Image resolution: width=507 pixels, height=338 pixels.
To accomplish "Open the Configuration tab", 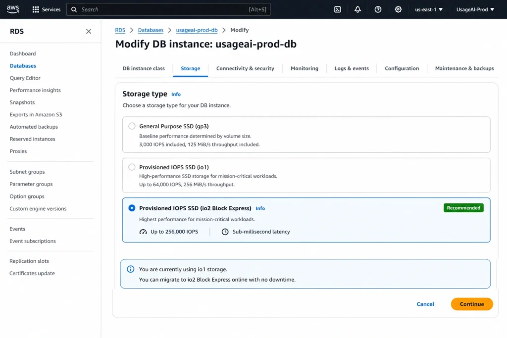I will [x=402, y=68].
